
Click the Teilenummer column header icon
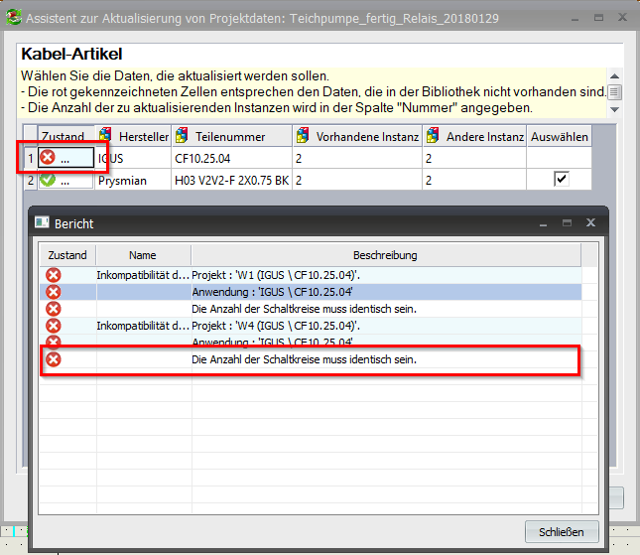(x=180, y=136)
